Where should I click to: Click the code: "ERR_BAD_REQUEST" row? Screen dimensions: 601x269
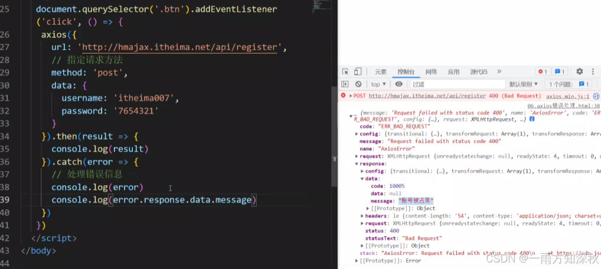click(x=395, y=126)
